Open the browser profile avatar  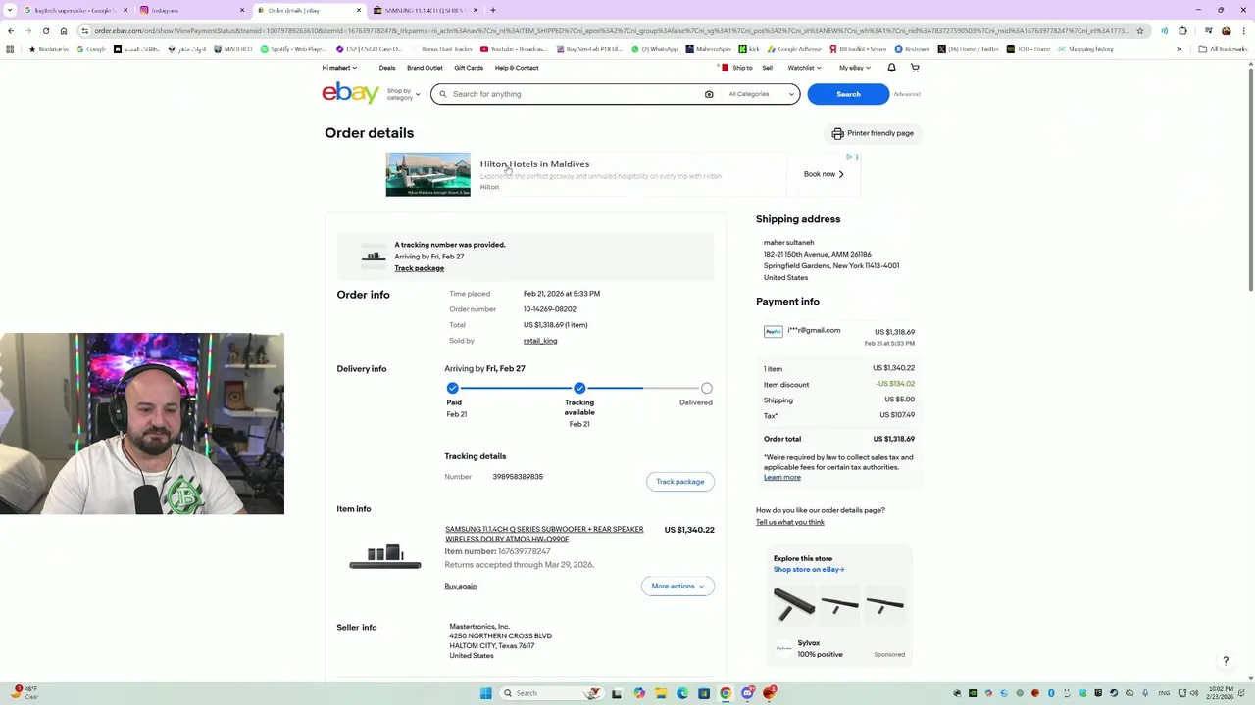[x=1226, y=30]
